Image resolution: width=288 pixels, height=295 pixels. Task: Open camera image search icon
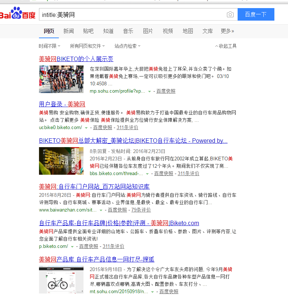coord(230,15)
